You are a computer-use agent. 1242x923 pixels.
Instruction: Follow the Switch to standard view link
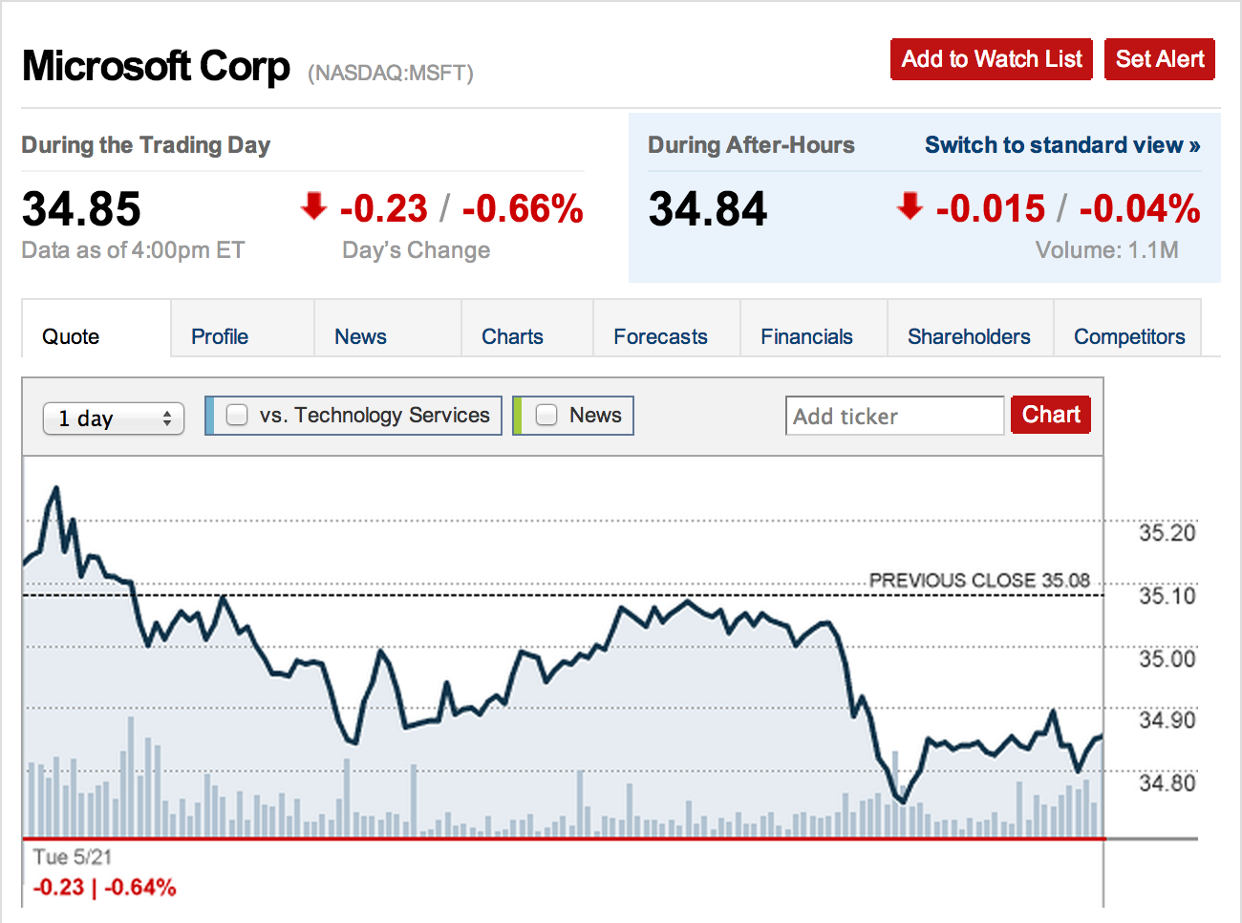tap(1061, 145)
